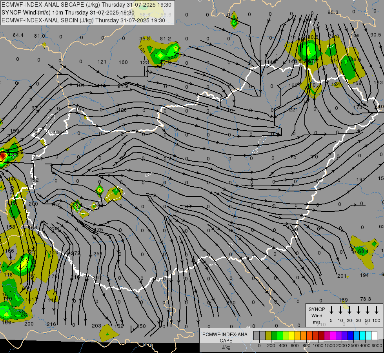This screenshot has width=384, height=353.
Task: Click the 400 label on the CAPE scale
Action: click(x=283, y=346)
